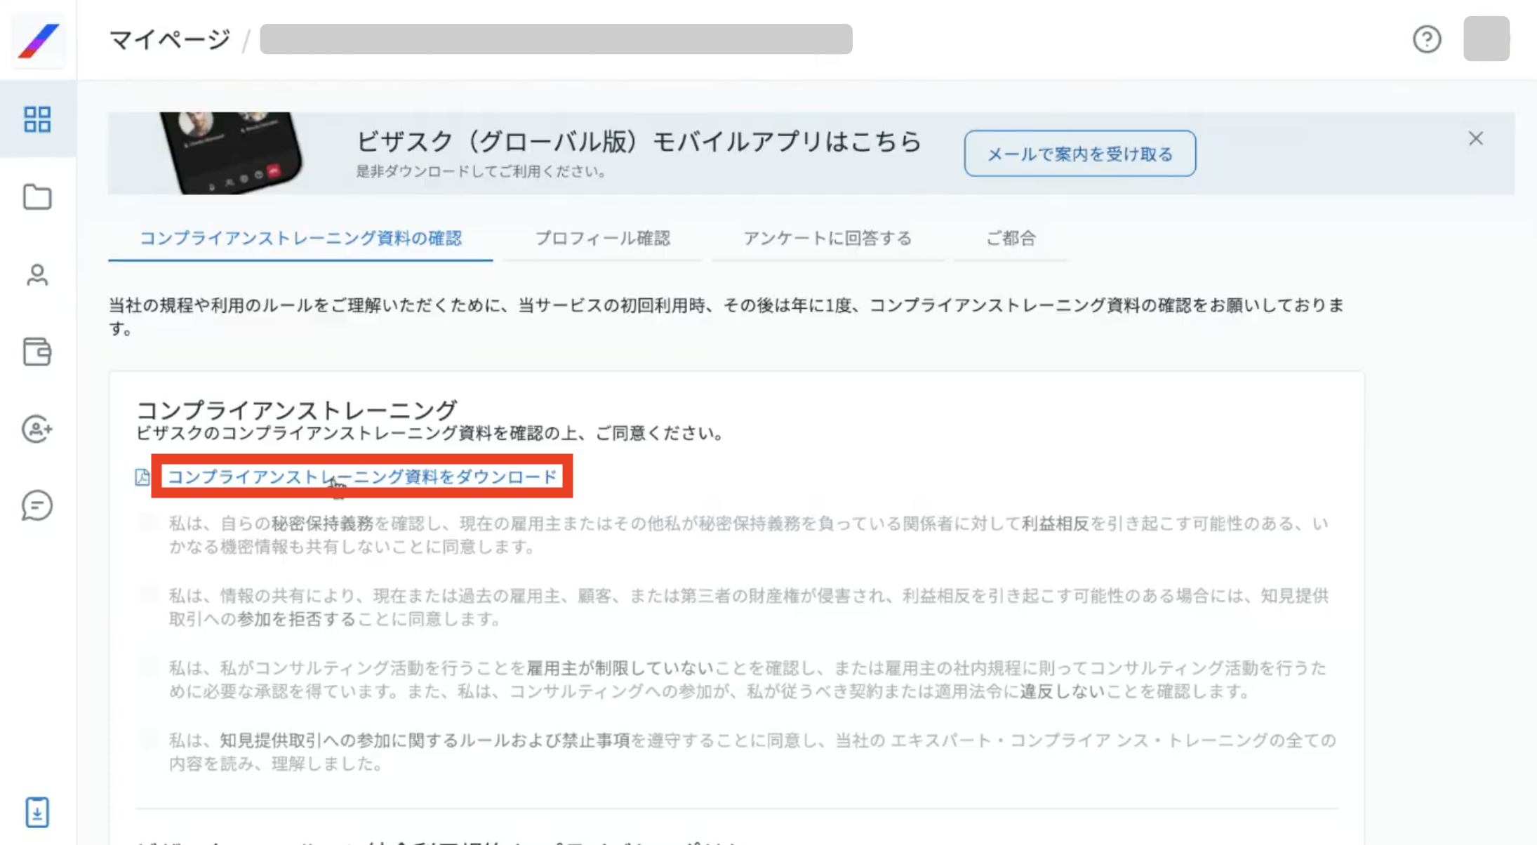Click the mobile download icon at sidebar bottom

click(x=37, y=812)
